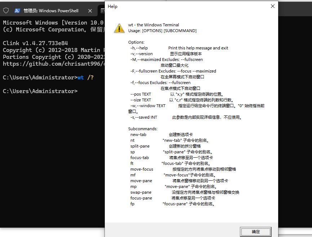This screenshot has width=312, height=237.
Task: Click the command prompt icon on the partially hidden tab
Action: point(102,11)
